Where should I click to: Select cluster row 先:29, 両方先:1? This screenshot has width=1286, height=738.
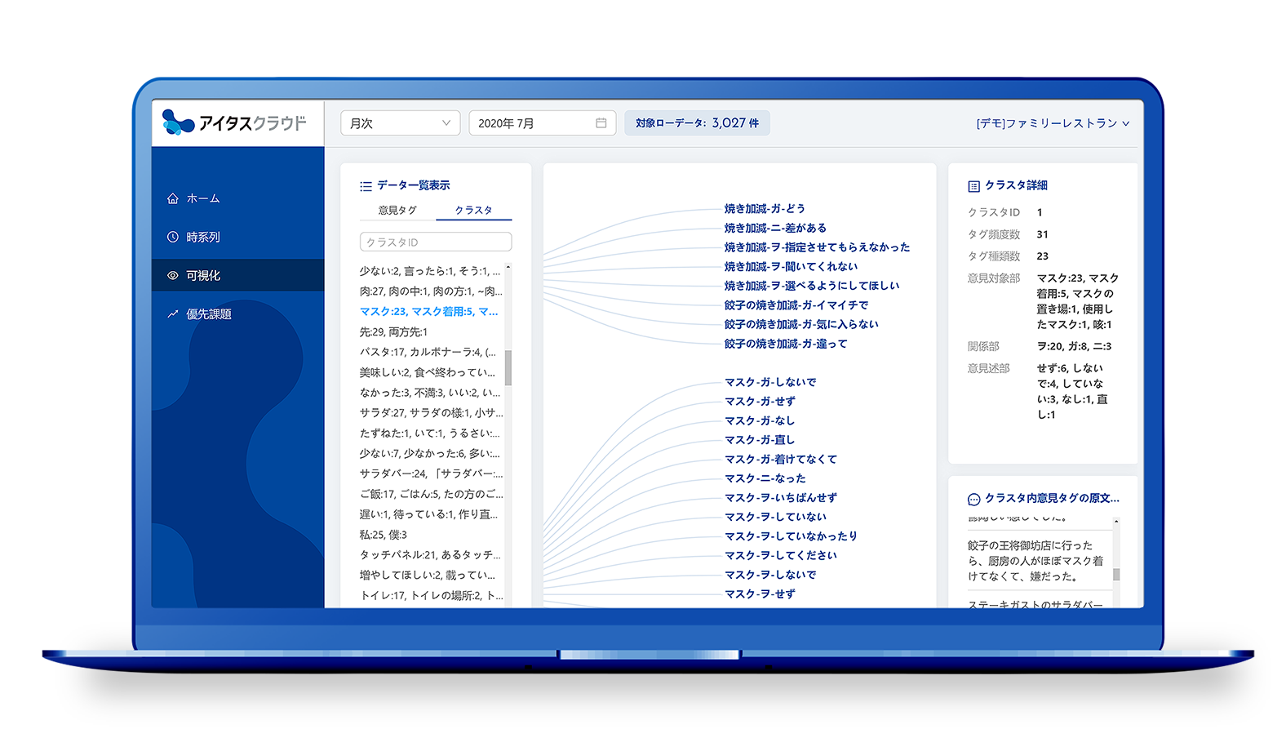[393, 332]
